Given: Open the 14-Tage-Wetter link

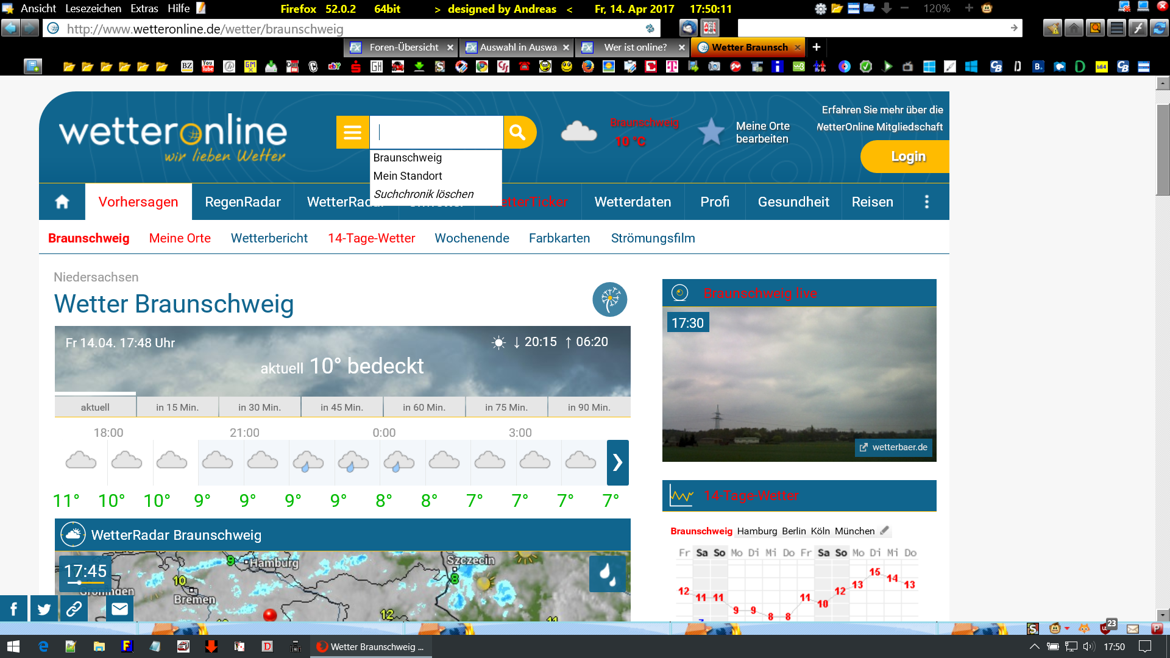Looking at the screenshot, I should [371, 238].
